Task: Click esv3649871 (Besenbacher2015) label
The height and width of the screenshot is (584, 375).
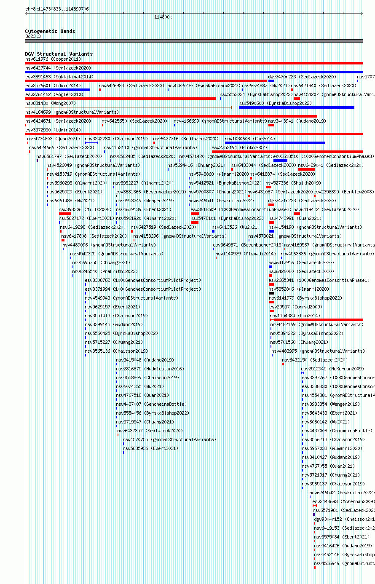Action: (248, 245)
